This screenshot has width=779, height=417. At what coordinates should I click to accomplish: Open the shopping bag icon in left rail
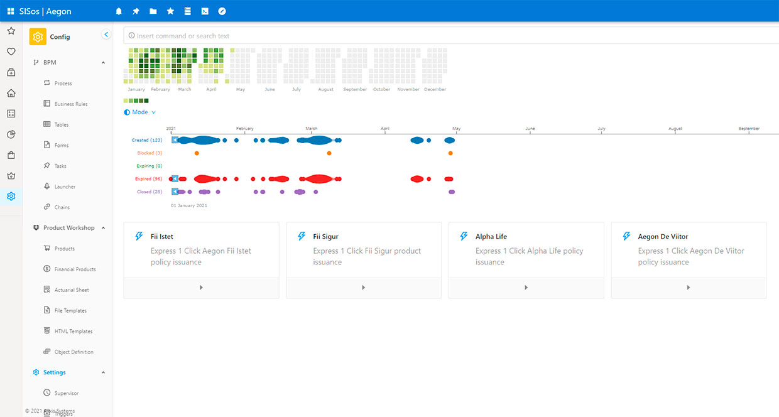[11, 155]
